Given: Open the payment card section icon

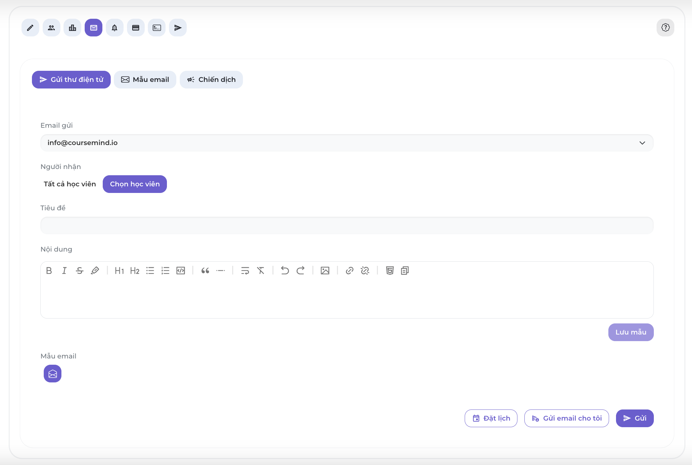Looking at the screenshot, I should (x=136, y=28).
